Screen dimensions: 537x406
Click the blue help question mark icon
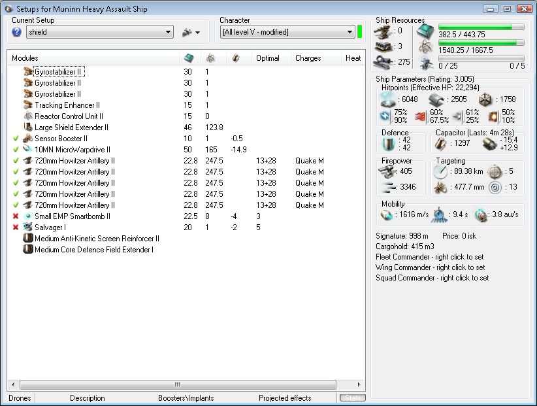tap(16, 32)
